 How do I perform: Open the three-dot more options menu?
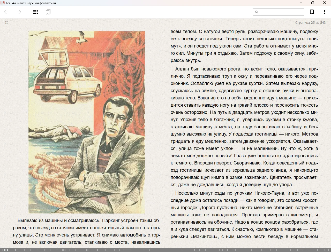(324, 12)
